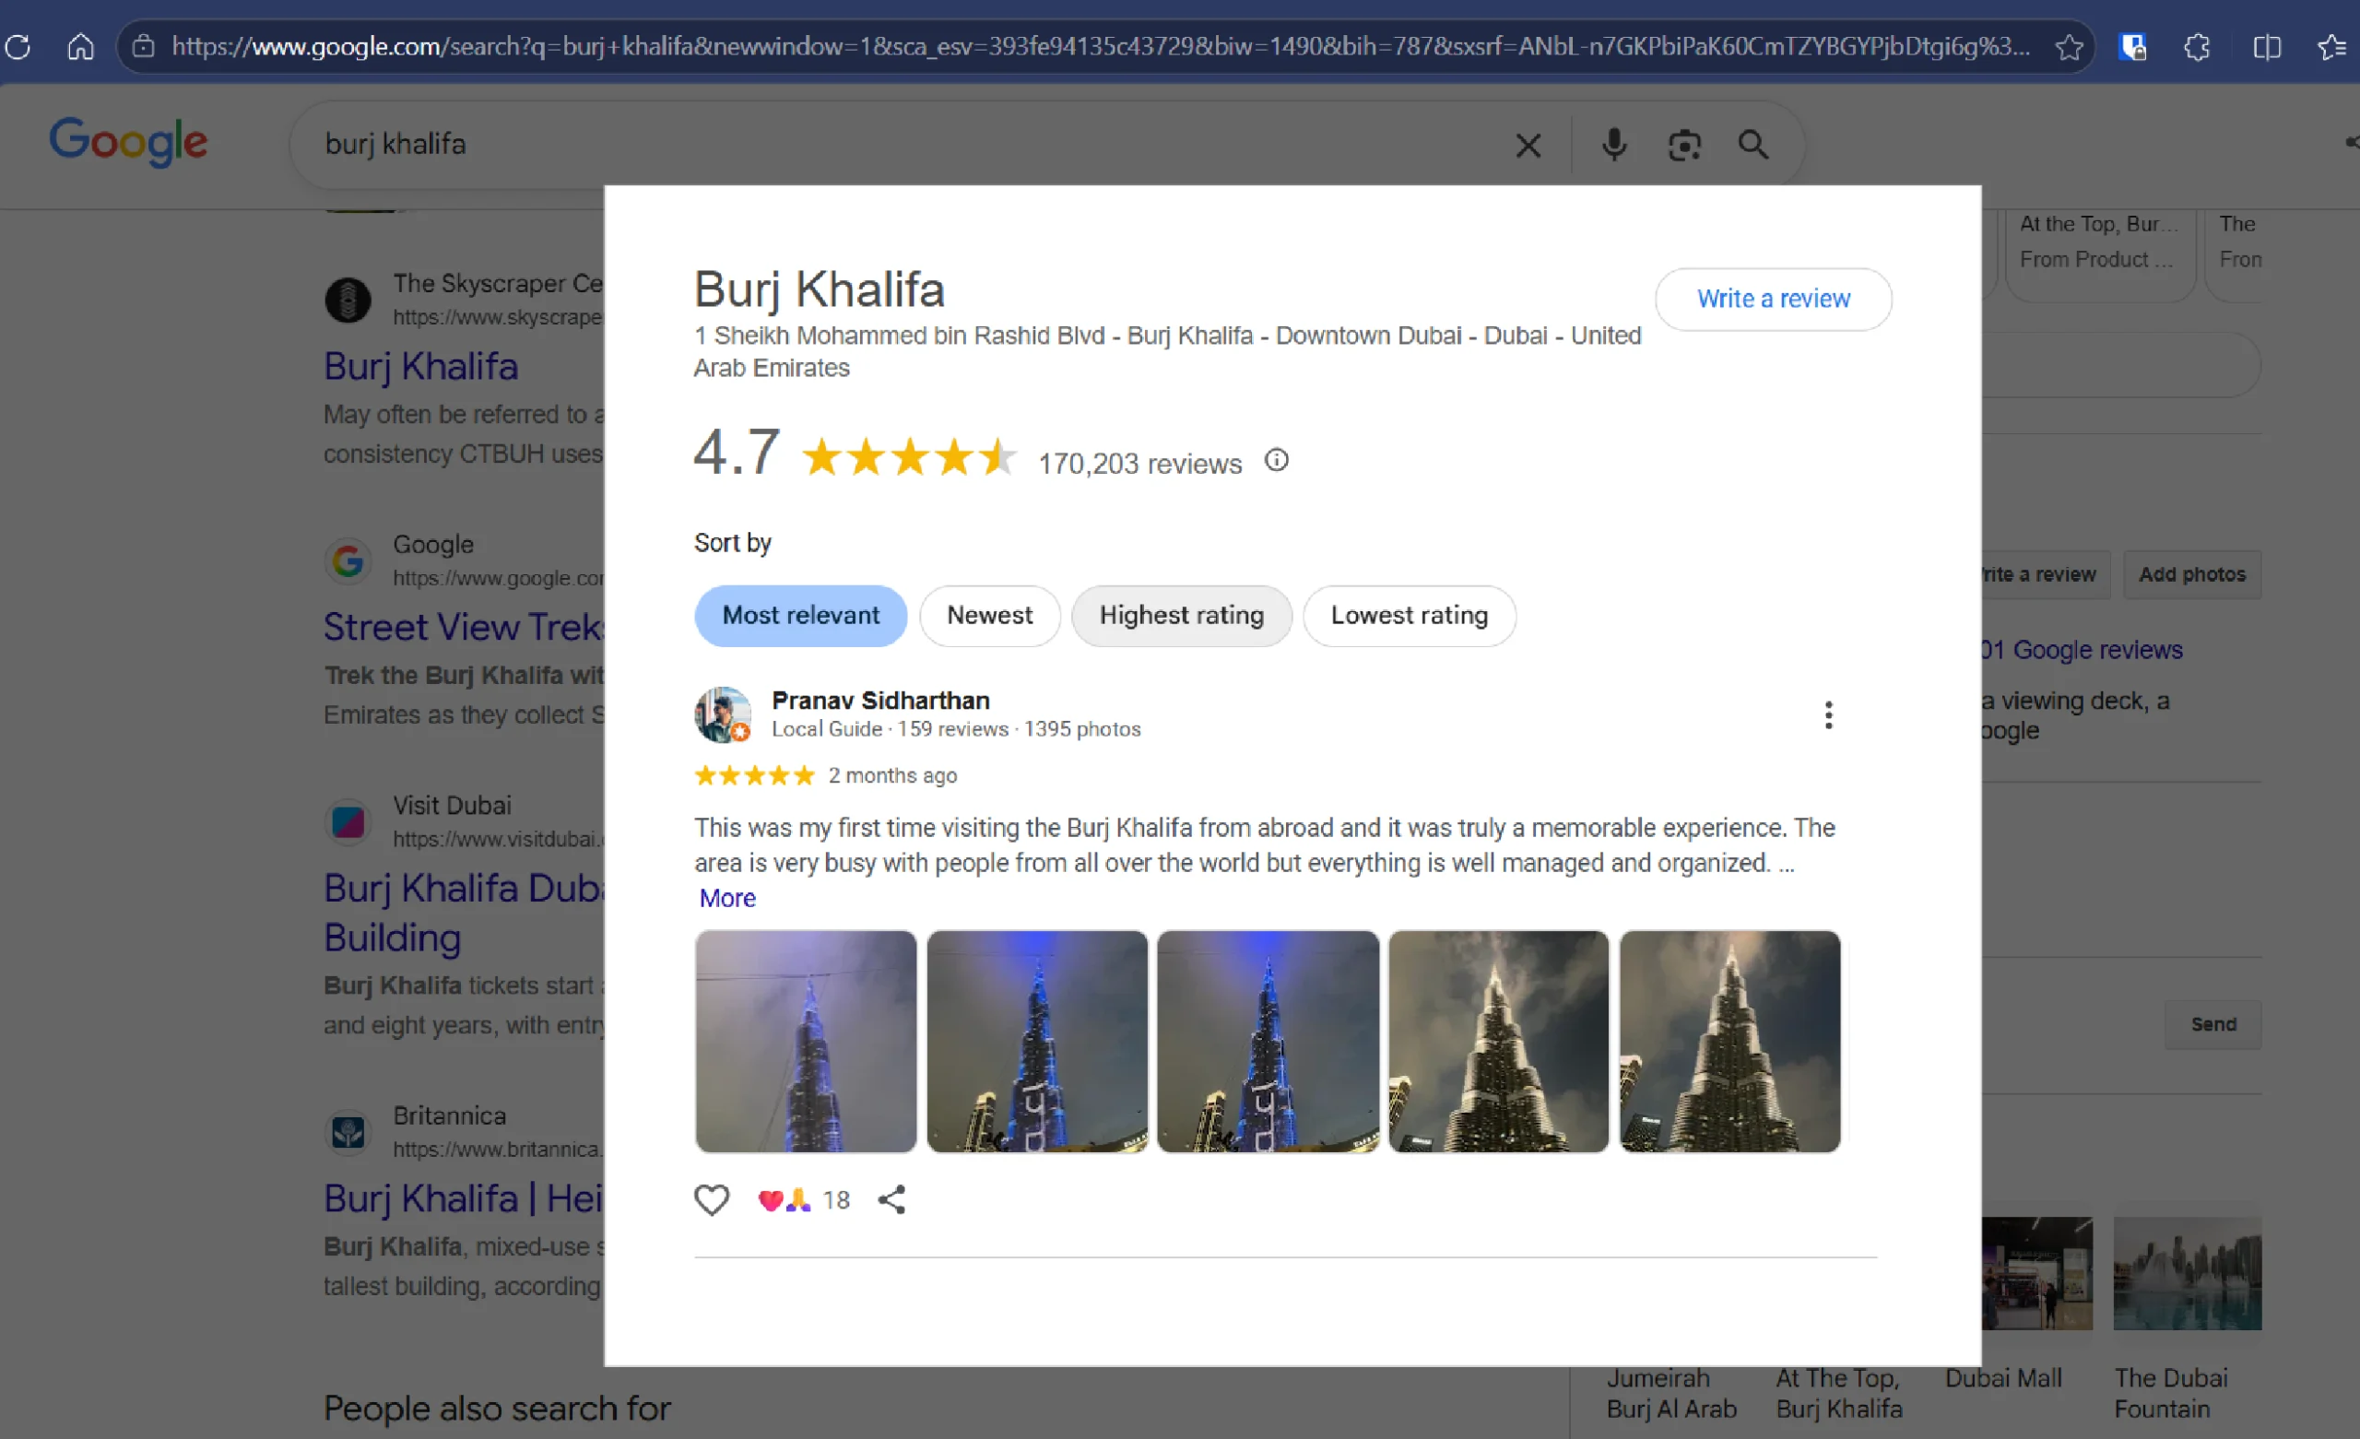Open the site info lock icon in address bar
The image size is (2360, 1439).
tap(144, 46)
